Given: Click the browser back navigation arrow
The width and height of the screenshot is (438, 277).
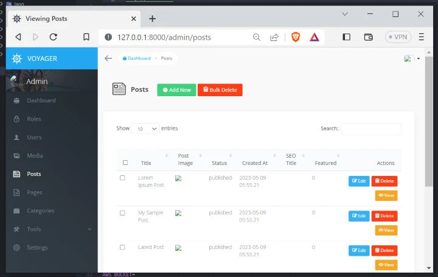Looking at the screenshot, I should click(x=18, y=37).
